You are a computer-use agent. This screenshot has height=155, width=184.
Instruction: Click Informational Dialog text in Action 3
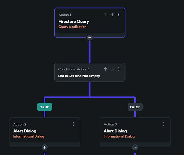click(119, 136)
